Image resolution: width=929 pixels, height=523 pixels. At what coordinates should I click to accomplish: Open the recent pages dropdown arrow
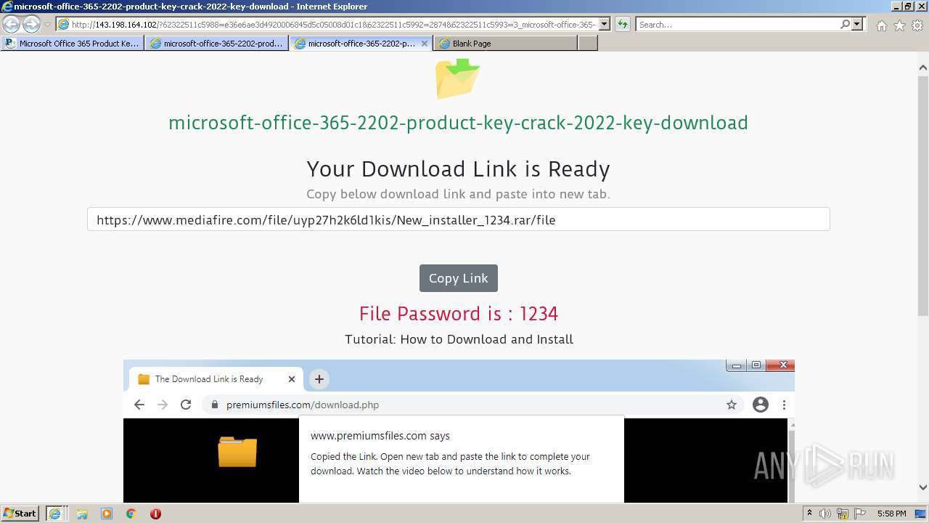coord(47,25)
